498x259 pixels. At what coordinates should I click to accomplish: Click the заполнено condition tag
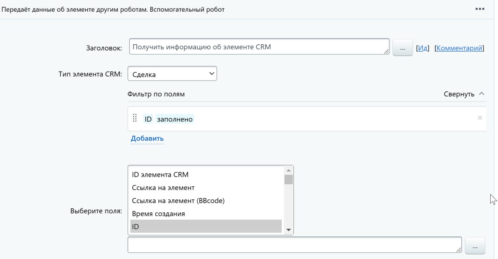click(x=175, y=119)
